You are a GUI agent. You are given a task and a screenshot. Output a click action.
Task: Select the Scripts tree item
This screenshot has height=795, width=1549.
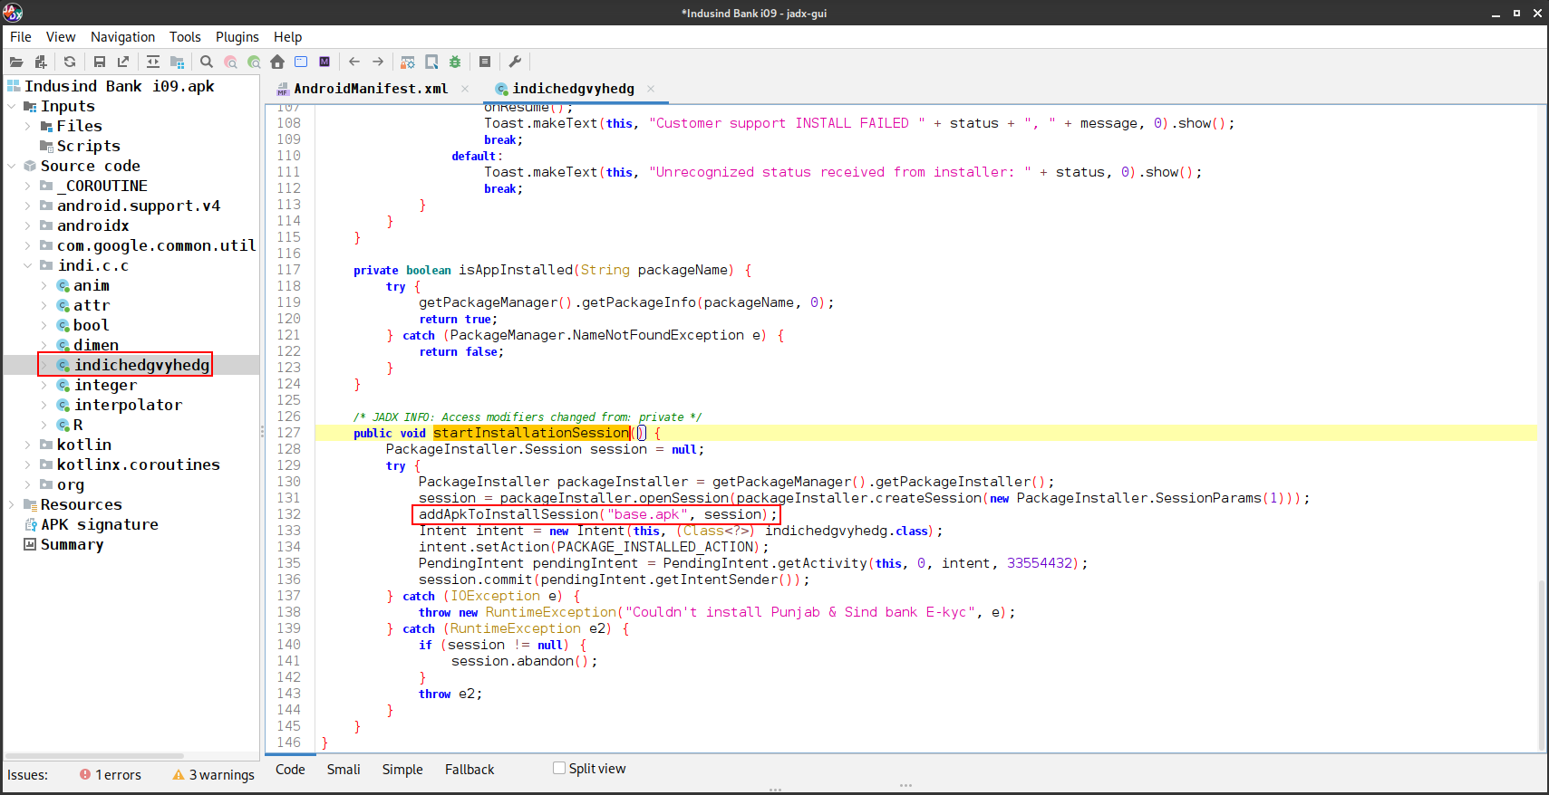coord(88,146)
